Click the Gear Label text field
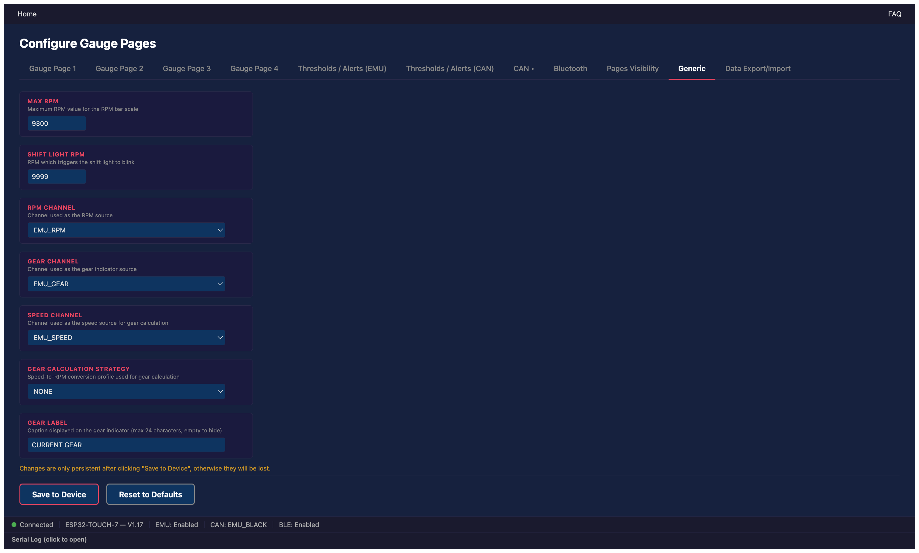The image size is (919, 553). 126,445
